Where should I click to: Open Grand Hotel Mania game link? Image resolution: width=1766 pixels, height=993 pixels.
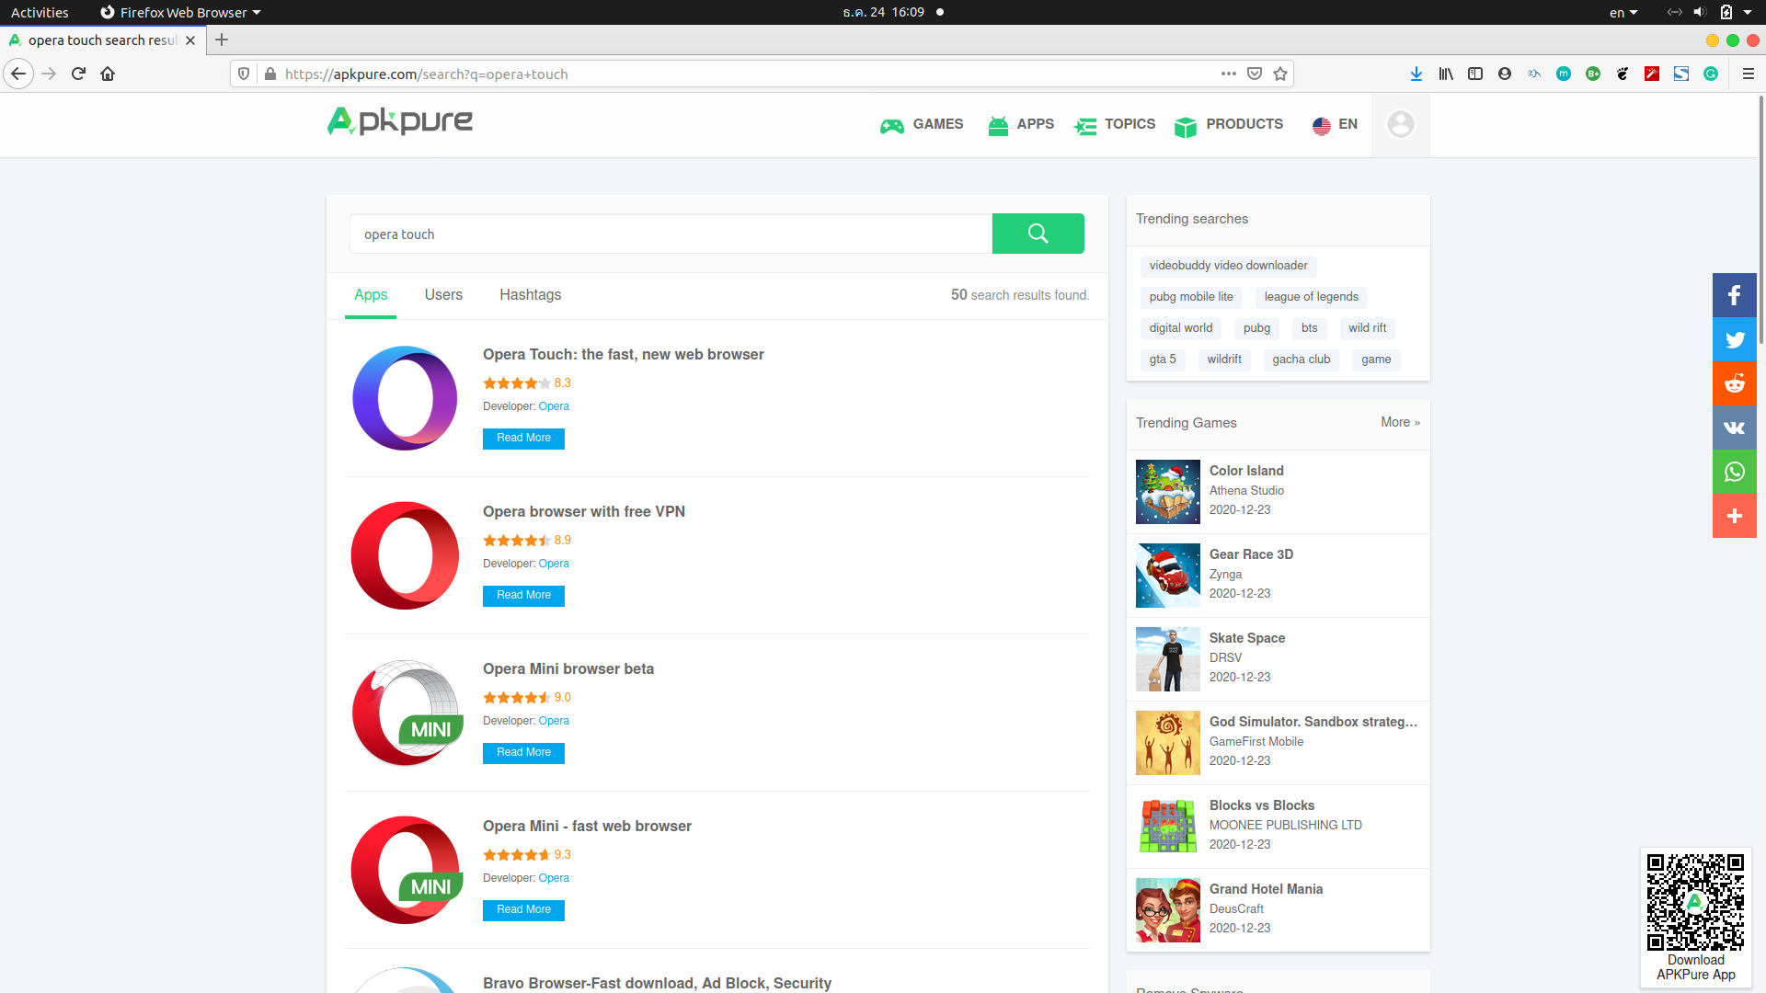point(1266,889)
